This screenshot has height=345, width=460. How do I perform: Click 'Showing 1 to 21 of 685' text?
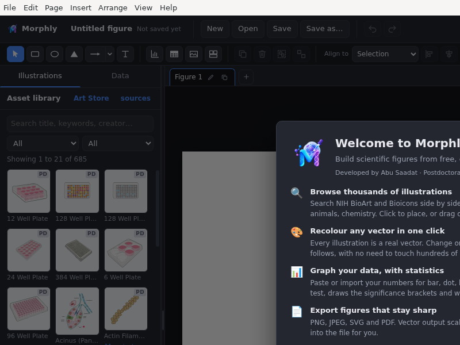[47, 159]
